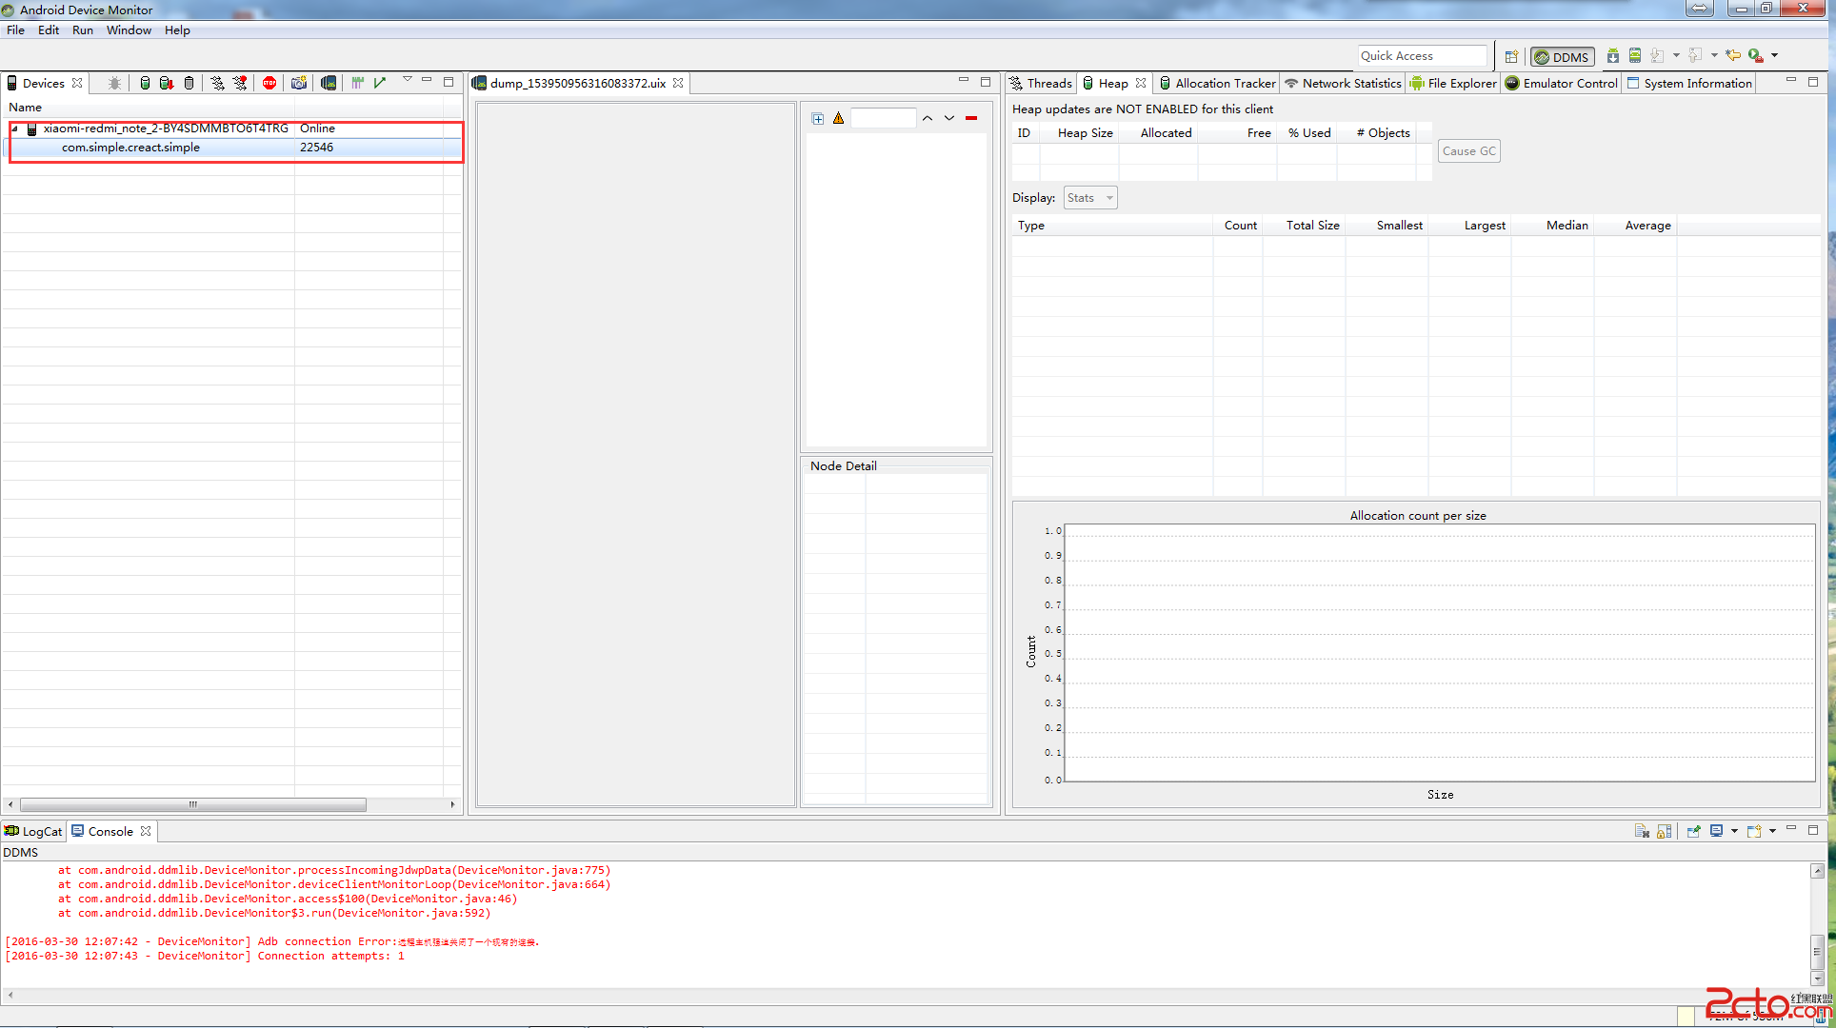1836x1028 pixels.
Task: Collapse the xiaomi-redmi_note_2 device tree node
Action: tap(15, 128)
